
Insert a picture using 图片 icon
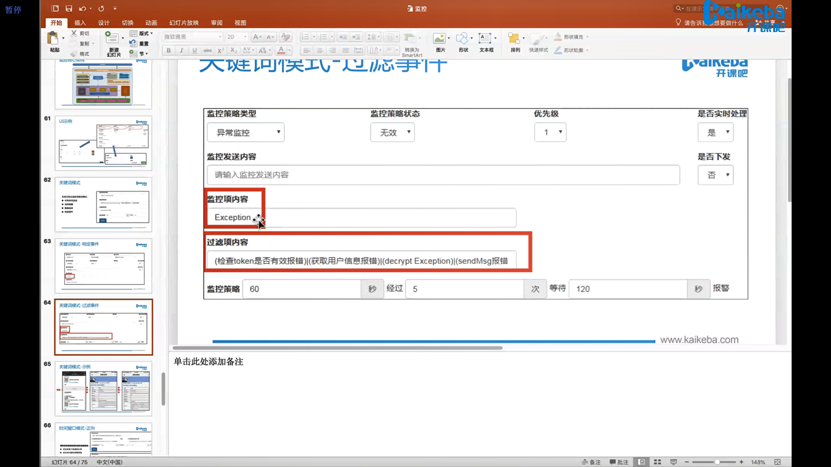click(440, 39)
